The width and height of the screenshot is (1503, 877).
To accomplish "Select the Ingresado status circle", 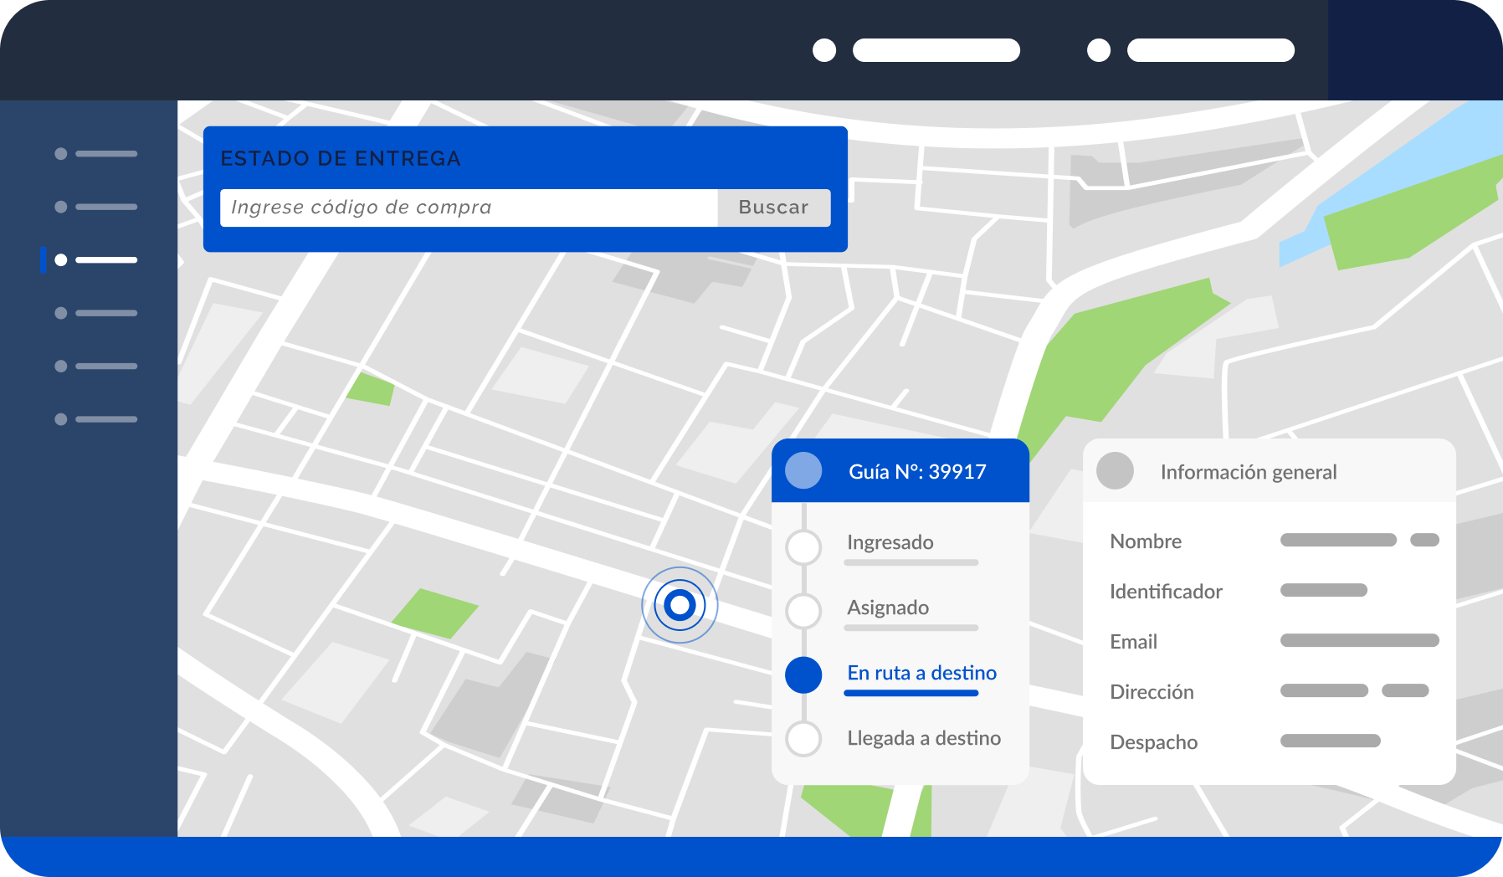I will pos(803,547).
